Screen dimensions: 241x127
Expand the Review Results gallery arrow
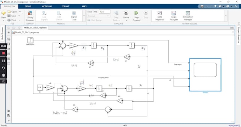click(x=226, y=16)
